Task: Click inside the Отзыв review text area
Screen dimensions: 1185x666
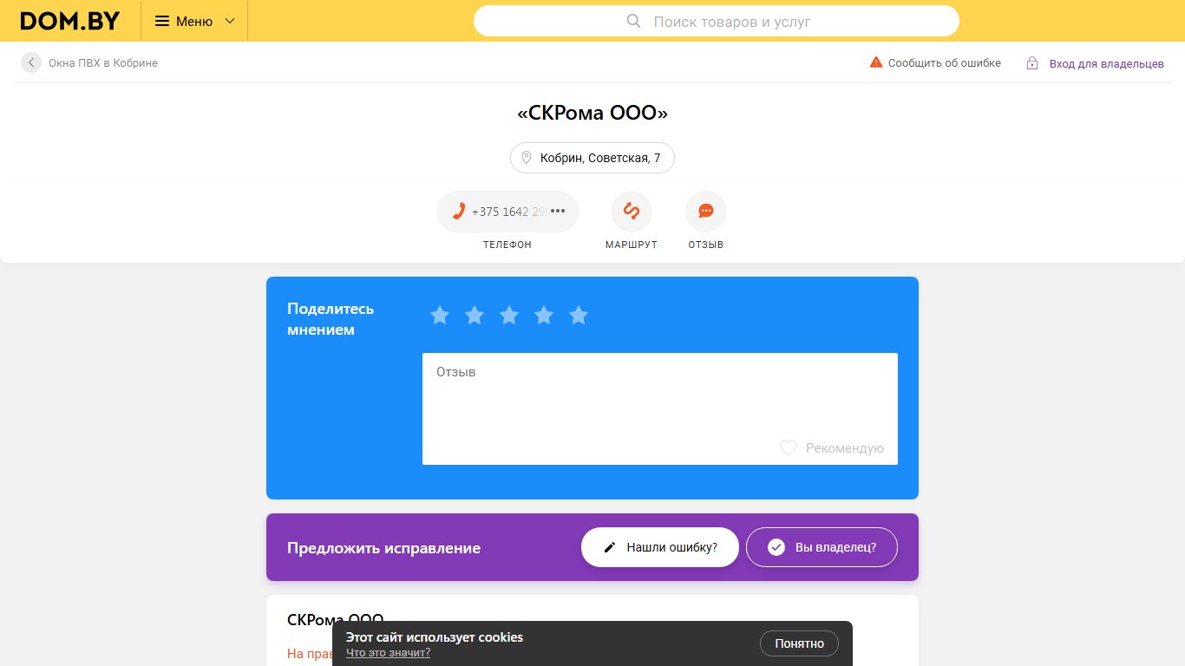Action: pyautogui.click(x=660, y=408)
